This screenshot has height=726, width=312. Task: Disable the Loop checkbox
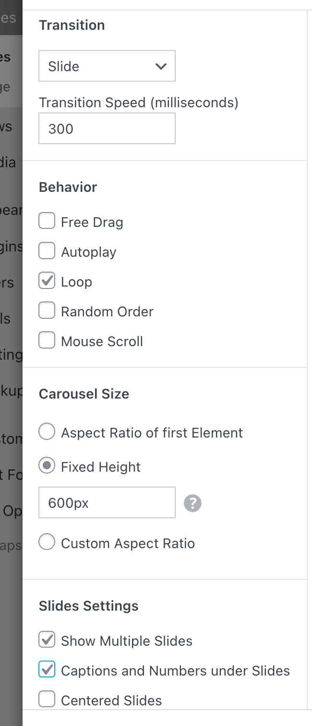point(47,280)
